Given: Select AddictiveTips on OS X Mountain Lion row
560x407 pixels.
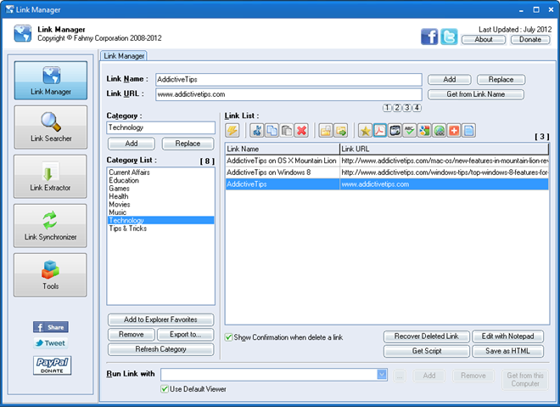Looking at the screenshot, I should click(x=387, y=161).
